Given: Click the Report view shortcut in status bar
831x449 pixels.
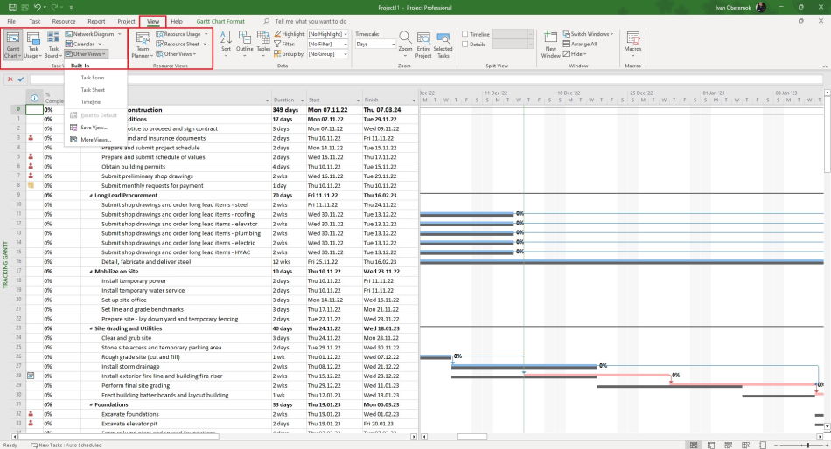Looking at the screenshot, I should 763,446.
